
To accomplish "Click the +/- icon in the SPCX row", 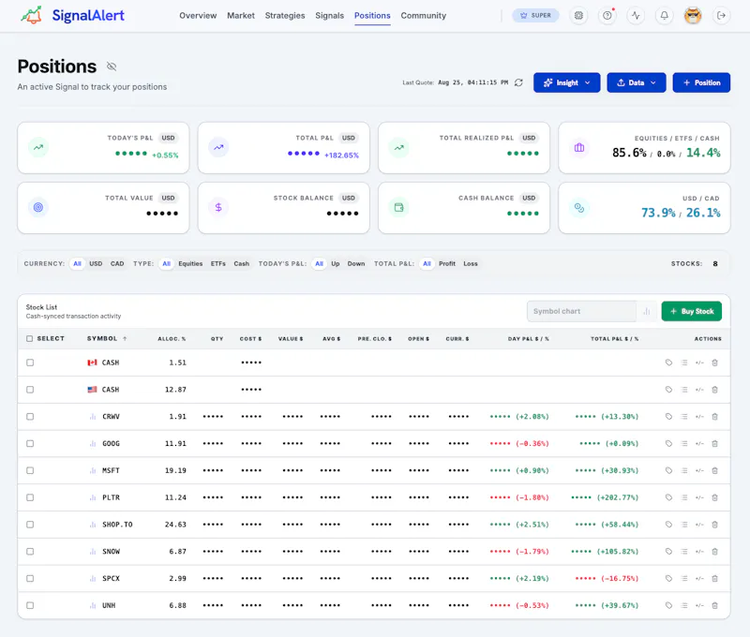I will pos(699,579).
